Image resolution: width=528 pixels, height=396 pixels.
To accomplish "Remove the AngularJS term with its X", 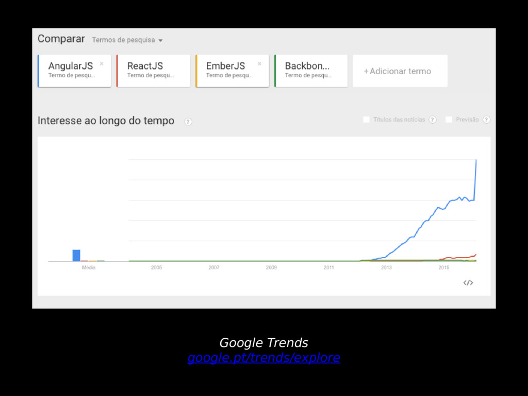I will (102, 63).
